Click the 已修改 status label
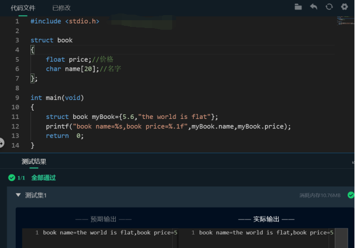Image resolution: width=355 pixels, height=248 pixels. (61, 8)
